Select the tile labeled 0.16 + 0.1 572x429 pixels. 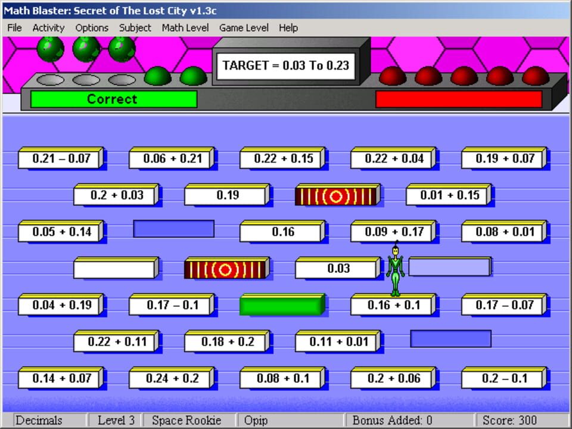pos(393,304)
